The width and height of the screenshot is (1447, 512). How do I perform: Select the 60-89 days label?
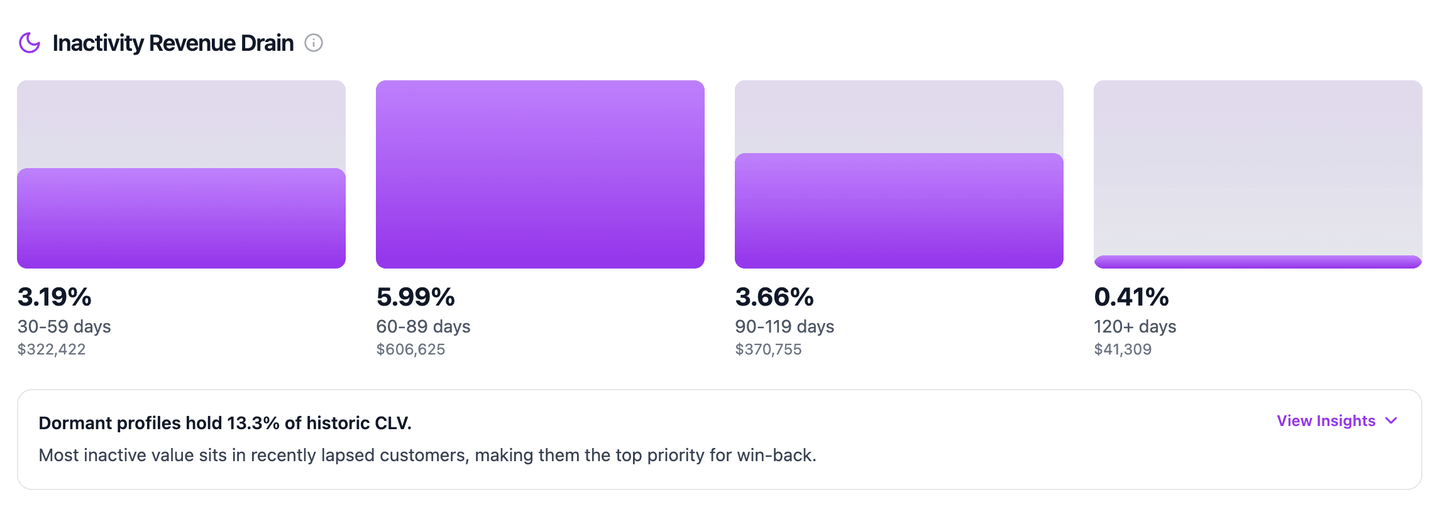coord(423,326)
